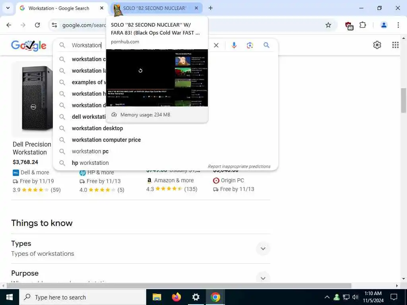Close the Workstation - Google Search tab
The image size is (407, 305).
(102, 8)
